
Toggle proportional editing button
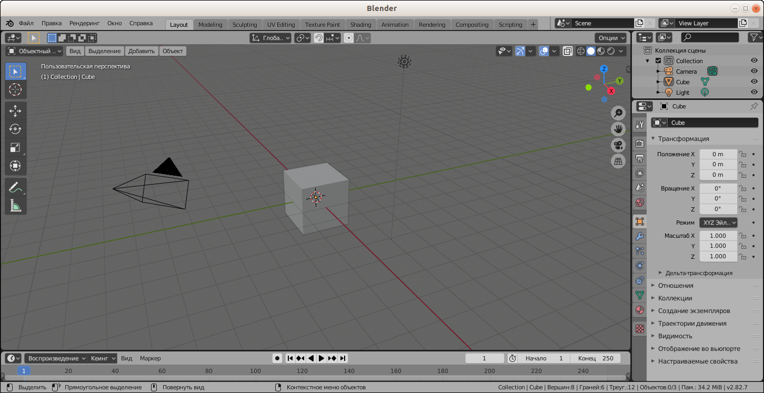349,38
